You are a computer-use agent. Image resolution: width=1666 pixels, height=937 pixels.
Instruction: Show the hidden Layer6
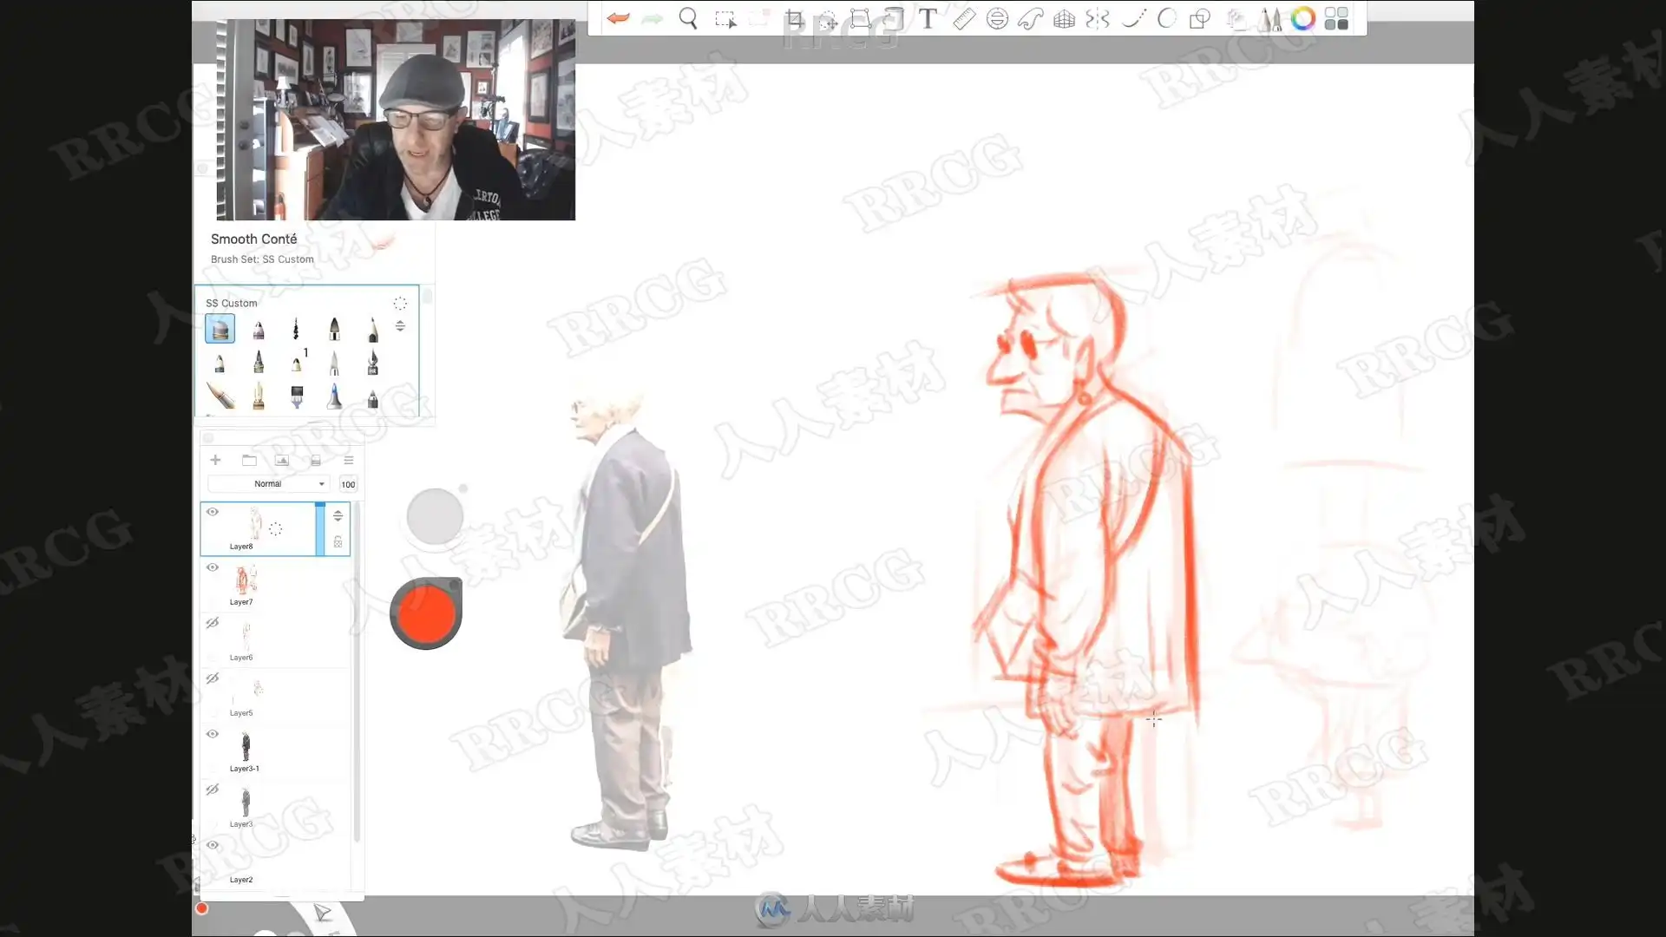213,623
